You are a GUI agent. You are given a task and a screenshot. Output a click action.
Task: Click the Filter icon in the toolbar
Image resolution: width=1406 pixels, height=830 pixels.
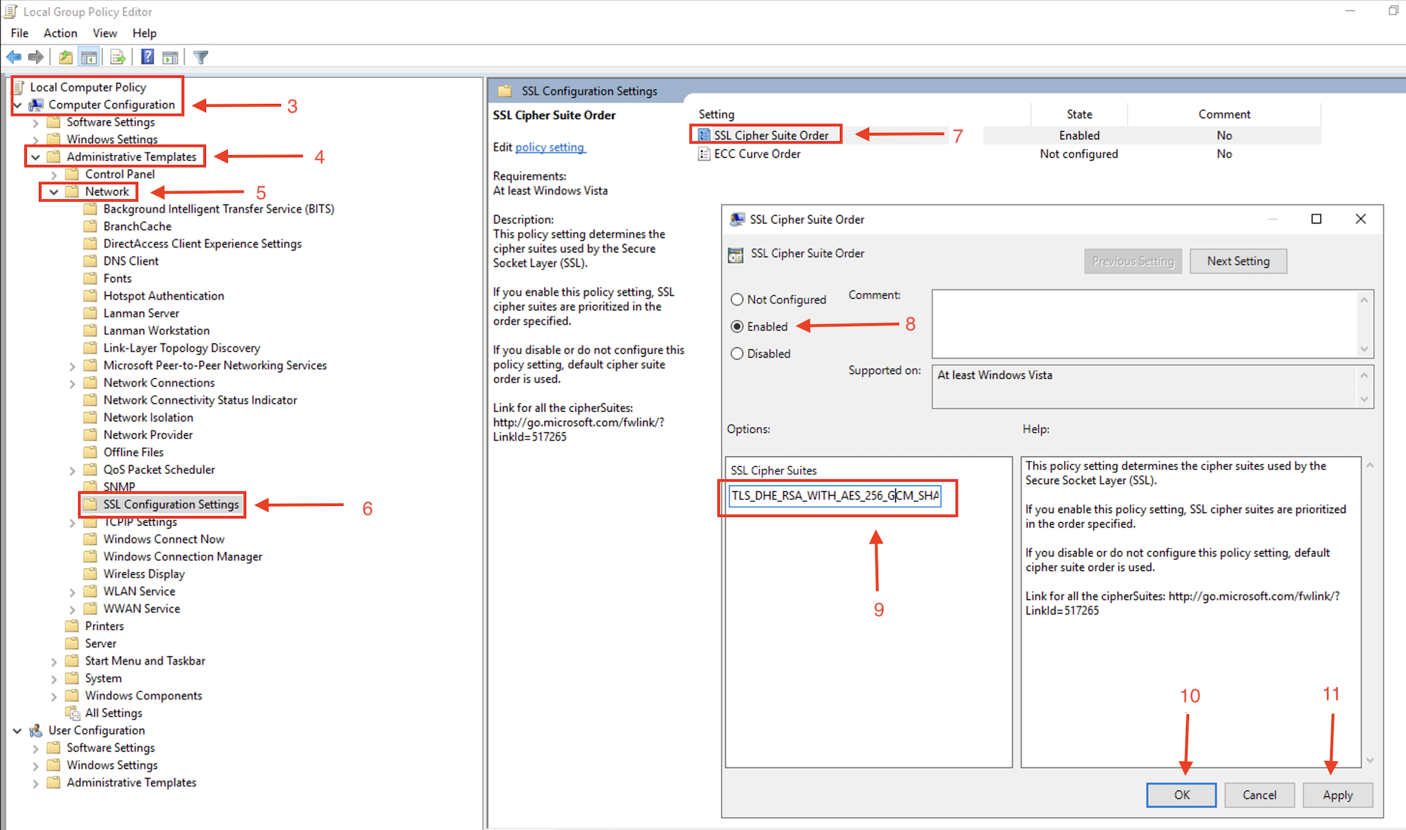[x=199, y=57]
